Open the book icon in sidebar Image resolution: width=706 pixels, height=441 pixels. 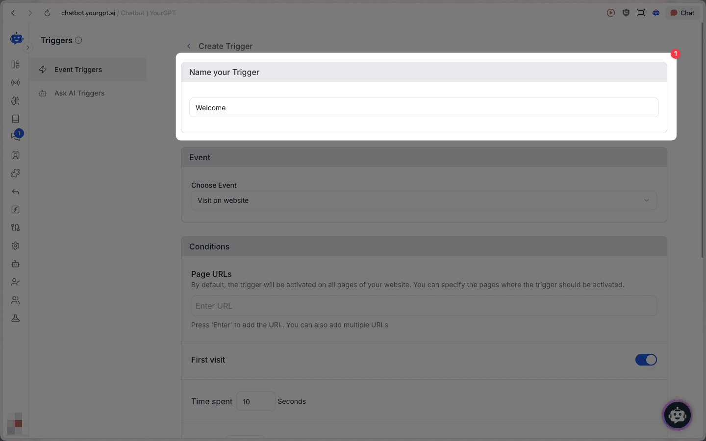(x=15, y=119)
